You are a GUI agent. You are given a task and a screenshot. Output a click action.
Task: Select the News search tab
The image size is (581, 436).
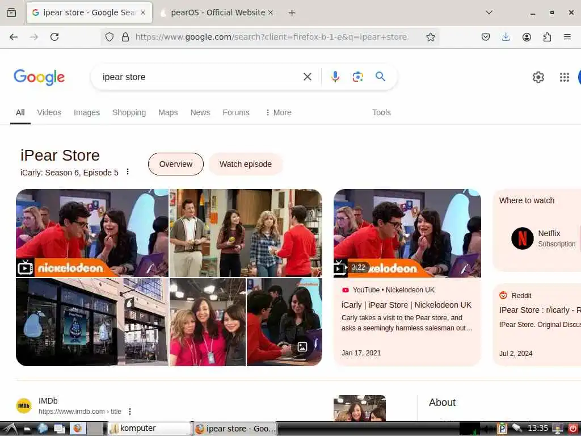tap(200, 112)
